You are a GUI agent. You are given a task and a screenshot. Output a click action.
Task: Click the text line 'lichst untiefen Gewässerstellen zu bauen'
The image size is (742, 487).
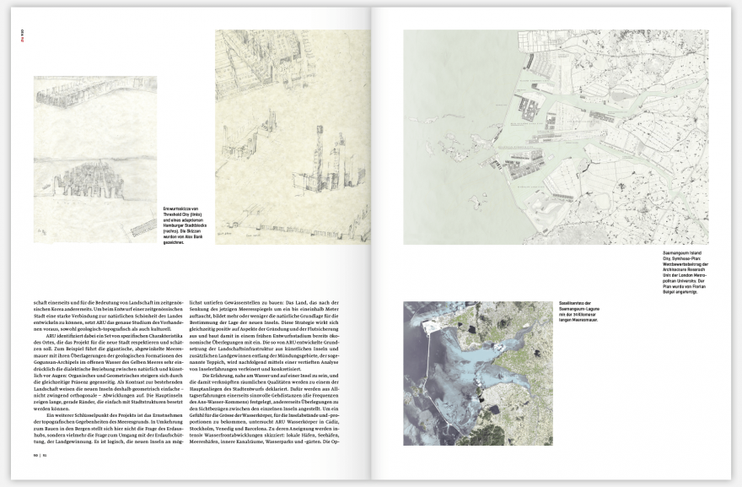point(264,302)
